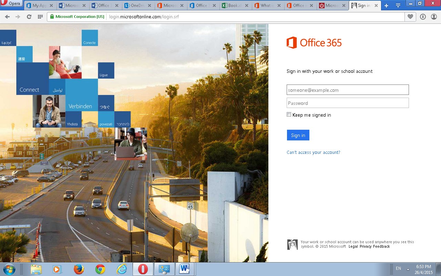Click the Password input field
The image size is (441, 276).
(348, 103)
